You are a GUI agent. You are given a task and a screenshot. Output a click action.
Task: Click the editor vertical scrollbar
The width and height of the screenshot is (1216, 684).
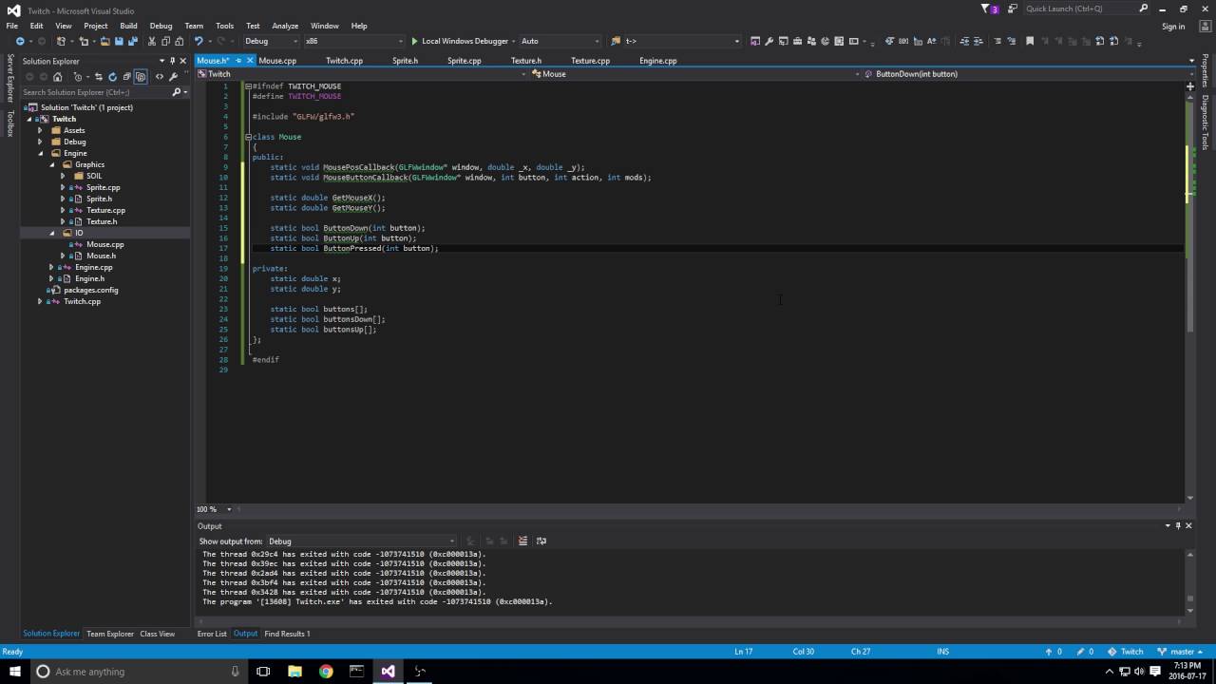pyautogui.click(x=1189, y=285)
